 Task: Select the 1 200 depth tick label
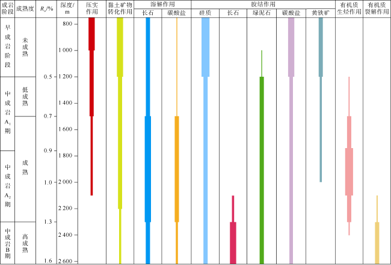point(66,77)
